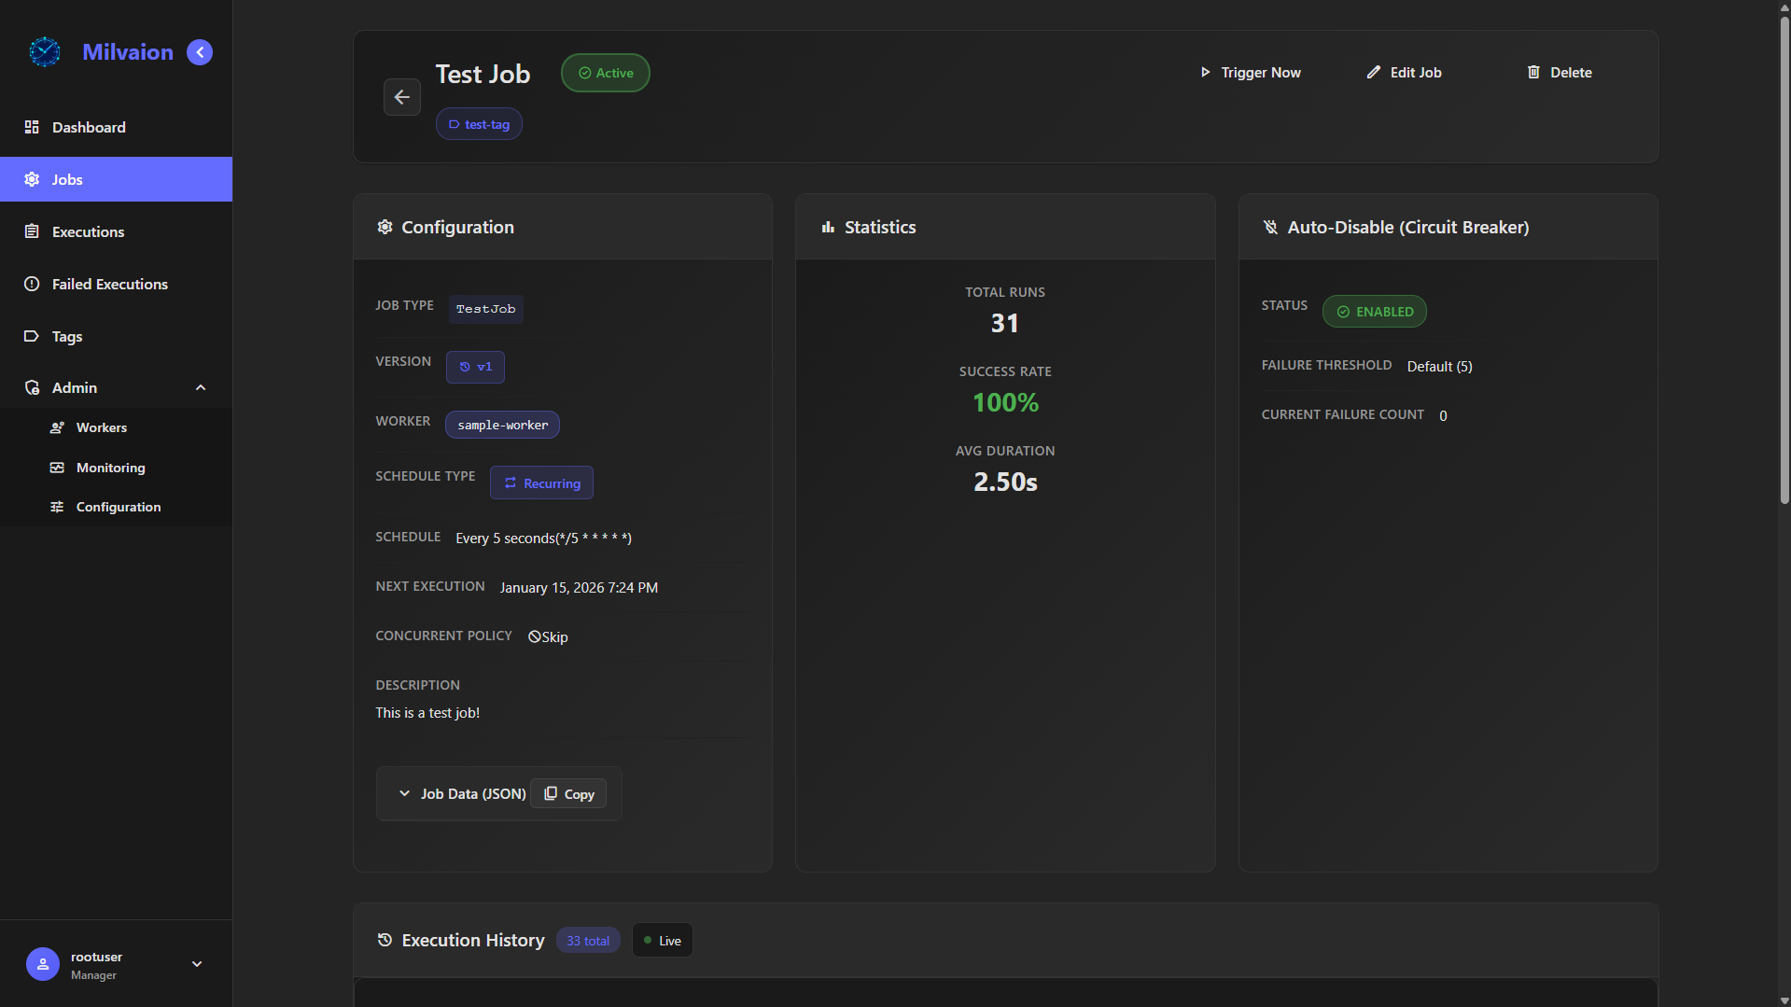Open the Executions page

coord(88,231)
